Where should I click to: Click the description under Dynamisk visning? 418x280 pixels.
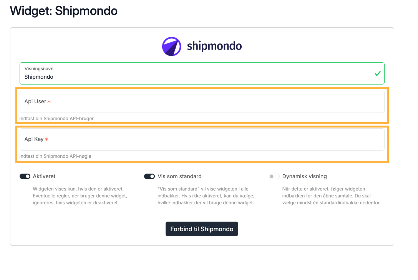coord(331,196)
